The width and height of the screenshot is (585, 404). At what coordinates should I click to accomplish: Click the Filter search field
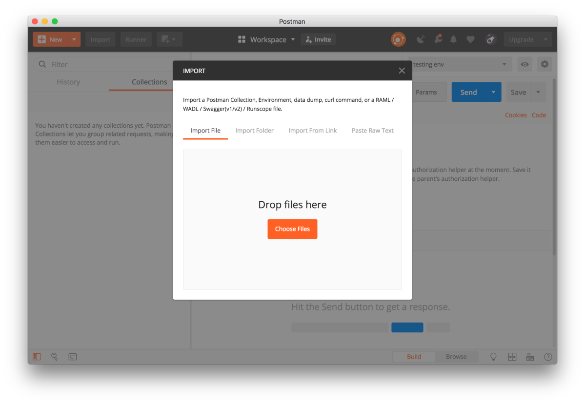[108, 64]
